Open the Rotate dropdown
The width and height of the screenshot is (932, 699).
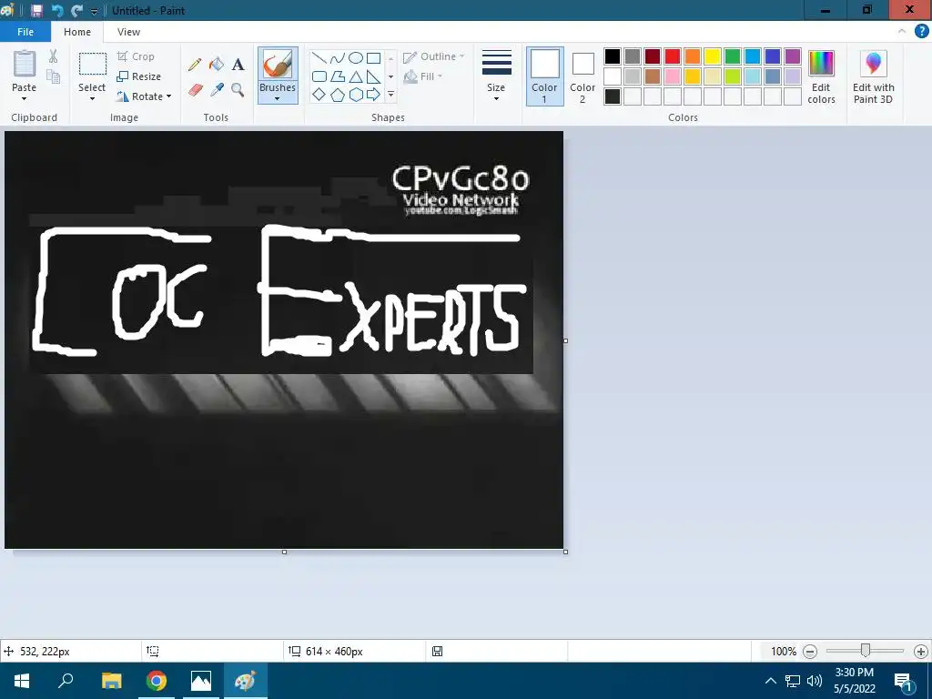[x=145, y=96]
